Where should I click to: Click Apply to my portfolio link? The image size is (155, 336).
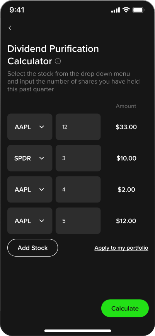(121, 248)
